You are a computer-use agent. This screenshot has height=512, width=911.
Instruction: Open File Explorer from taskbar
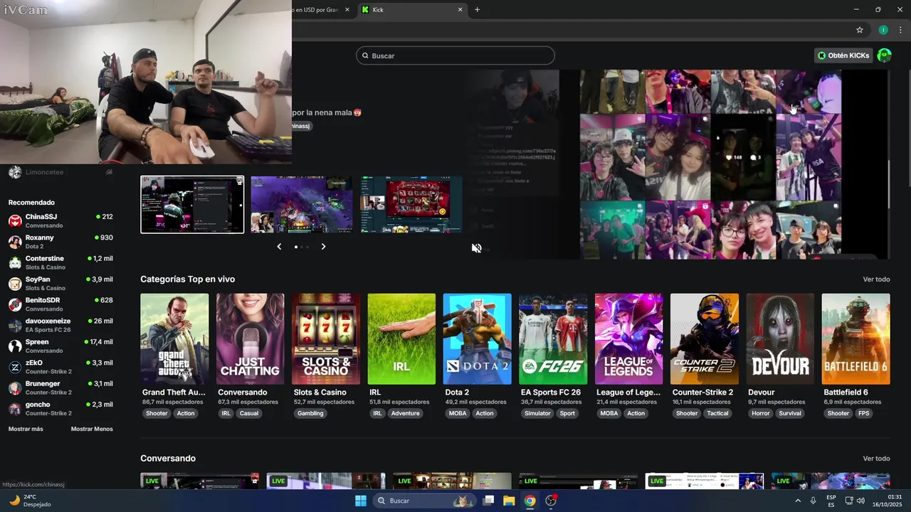[x=509, y=501]
